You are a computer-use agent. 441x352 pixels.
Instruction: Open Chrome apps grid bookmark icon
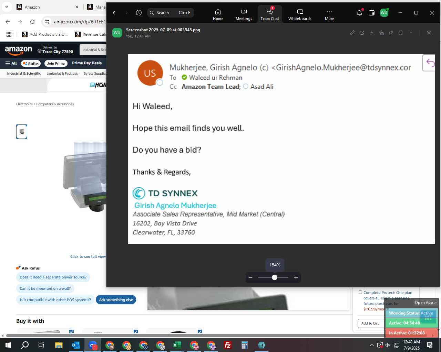9,34
